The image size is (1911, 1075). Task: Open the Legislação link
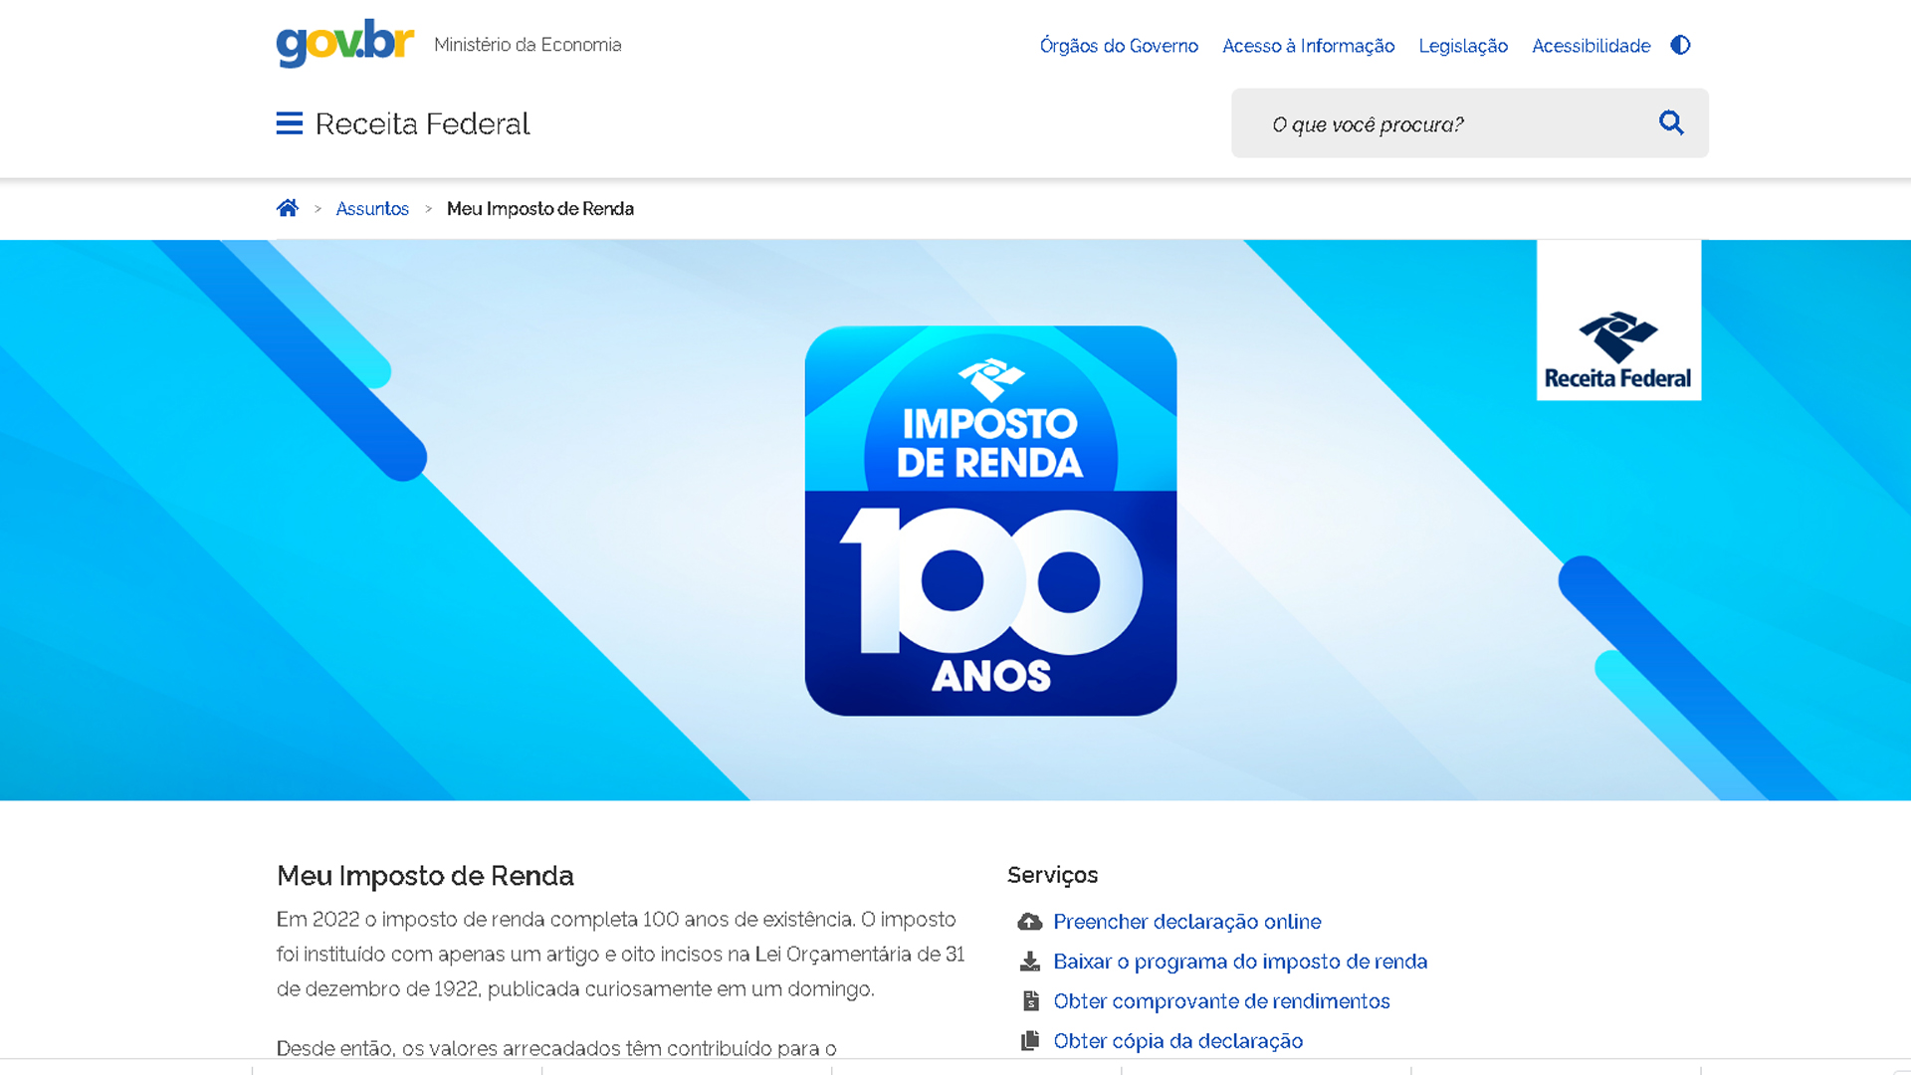click(x=1463, y=46)
